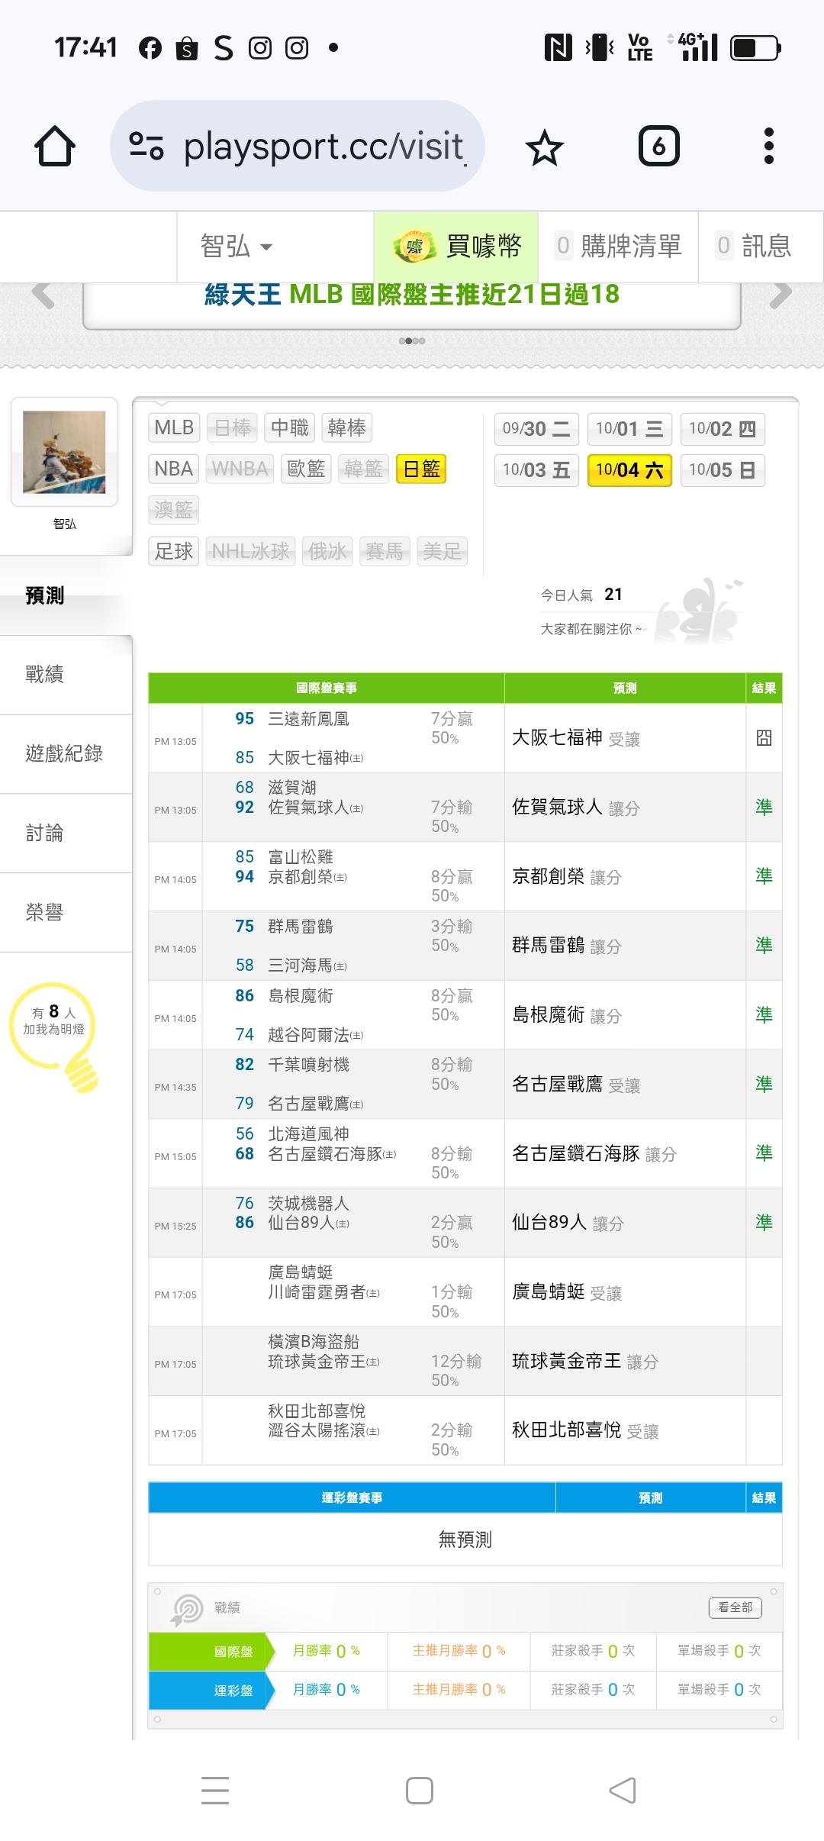
Task: Open the 討論 sidebar tab
Action: (46, 833)
